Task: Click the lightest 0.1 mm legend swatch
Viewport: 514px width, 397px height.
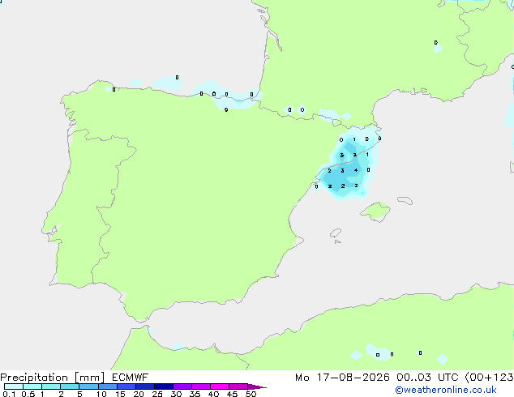Action: pyautogui.click(x=14, y=386)
